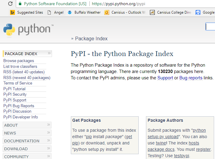Click the Package Index breadcrumb link
The width and height of the screenshot is (215, 159).
coord(91,38)
